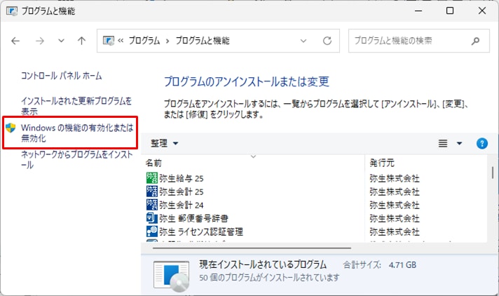Click the installed programs disc icon
Image resolution: width=499 pixels, height=296 pixels.
click(172, 276)
